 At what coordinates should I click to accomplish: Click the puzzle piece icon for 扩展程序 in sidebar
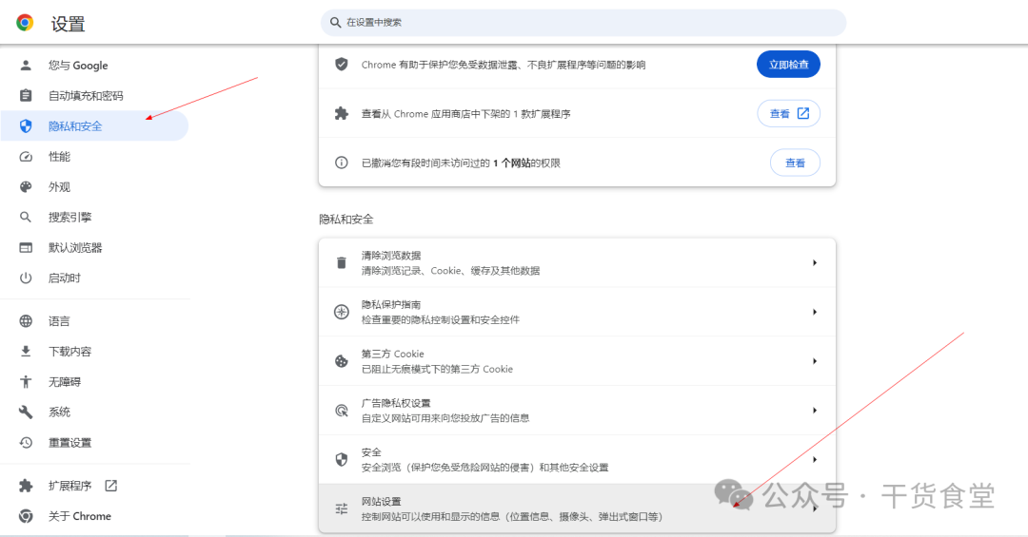pos(26,486)
